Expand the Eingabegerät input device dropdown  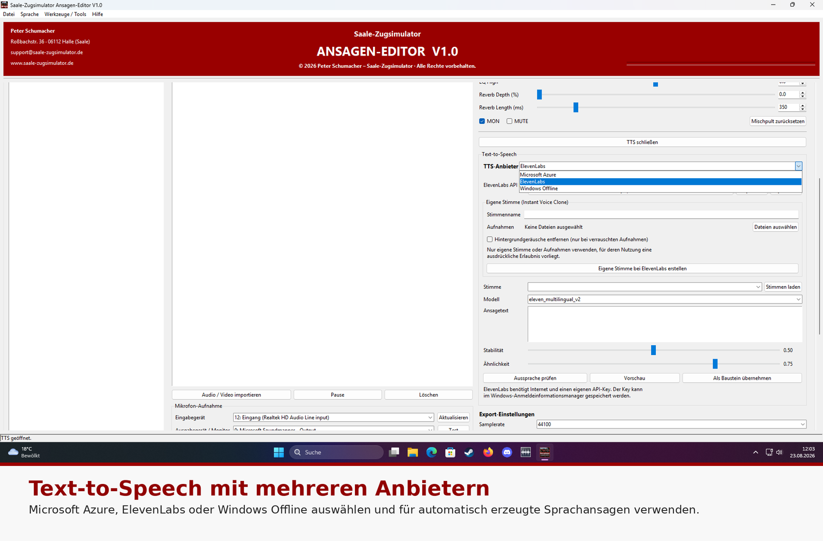(x=333, y=418)
